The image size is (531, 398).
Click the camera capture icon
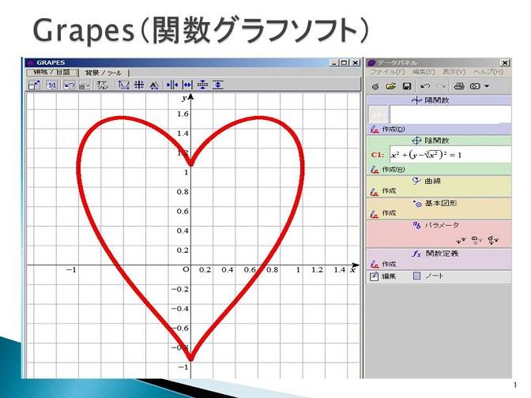point(475,86)
